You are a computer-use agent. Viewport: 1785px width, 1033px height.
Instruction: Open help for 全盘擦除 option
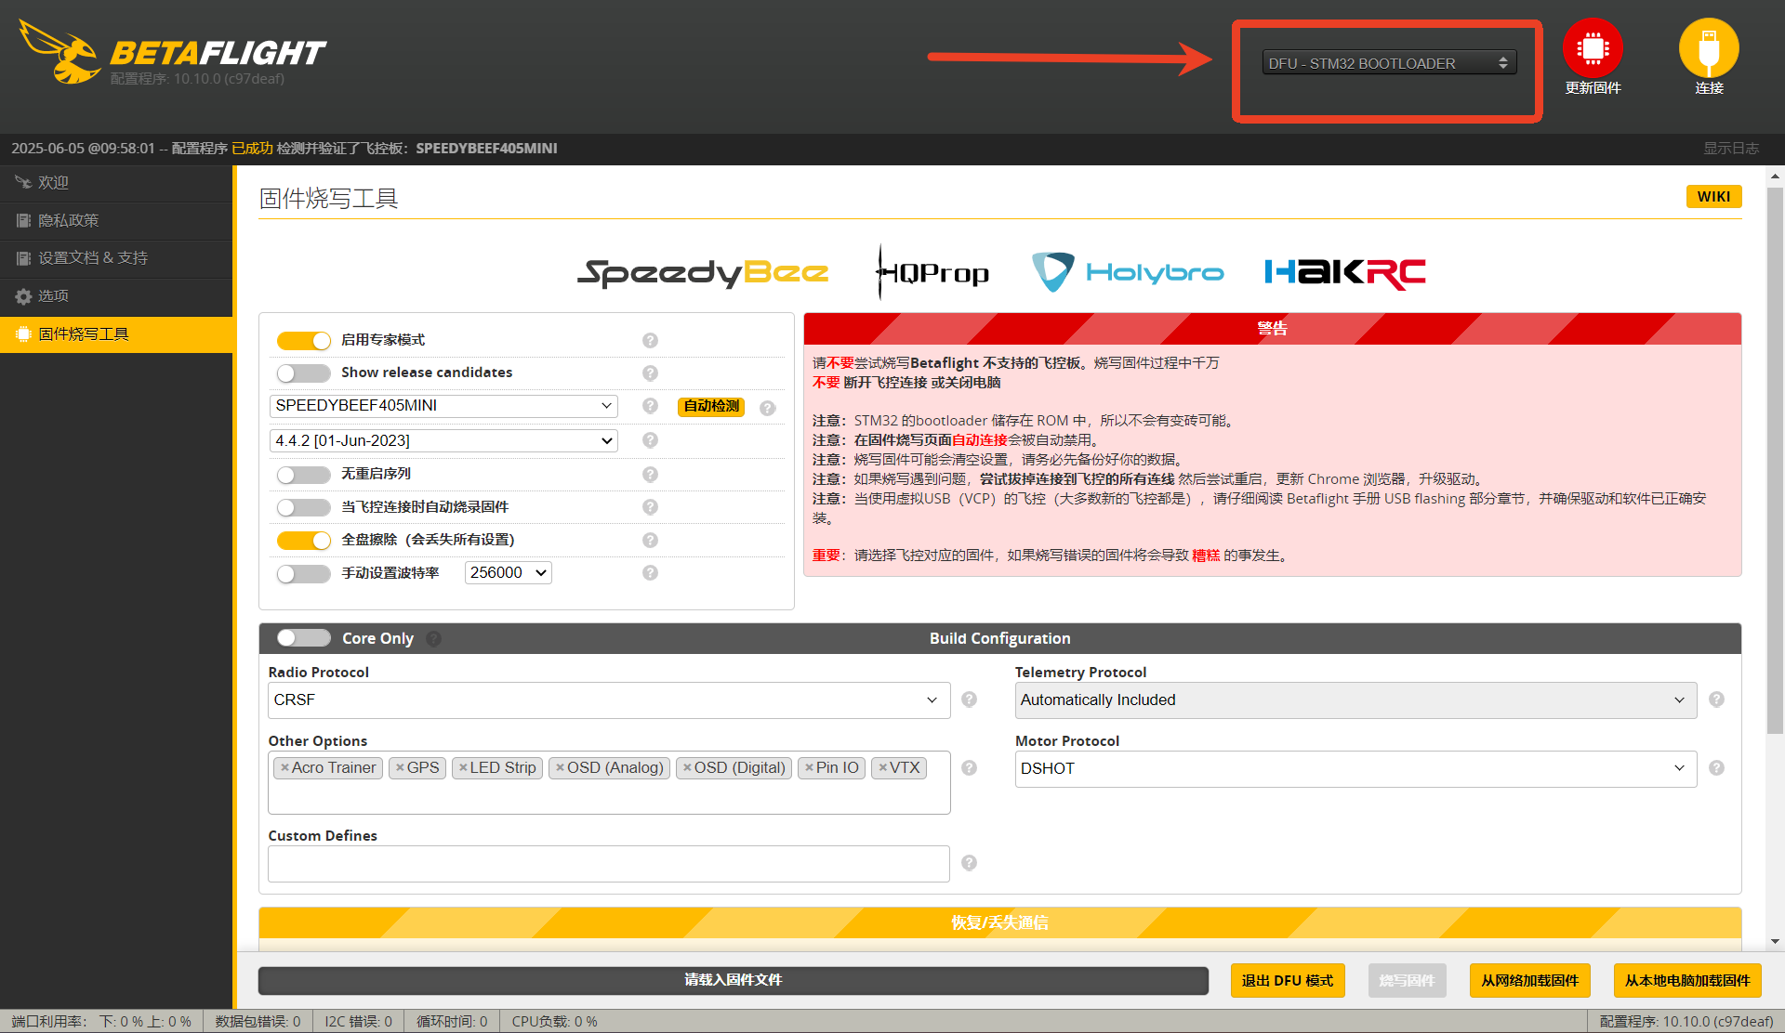[650, 540]
